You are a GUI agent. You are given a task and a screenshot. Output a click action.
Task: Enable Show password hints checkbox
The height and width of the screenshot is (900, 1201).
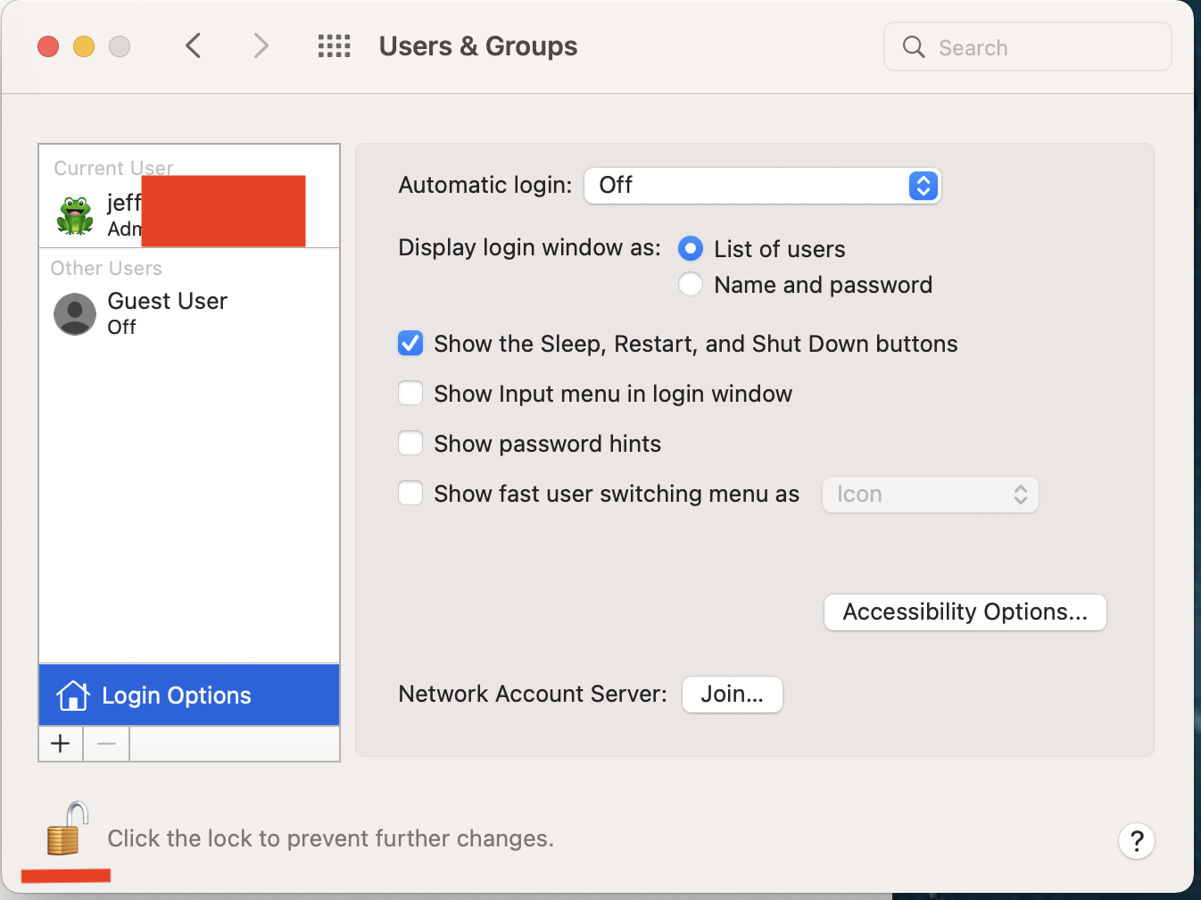tap(410, 444)
